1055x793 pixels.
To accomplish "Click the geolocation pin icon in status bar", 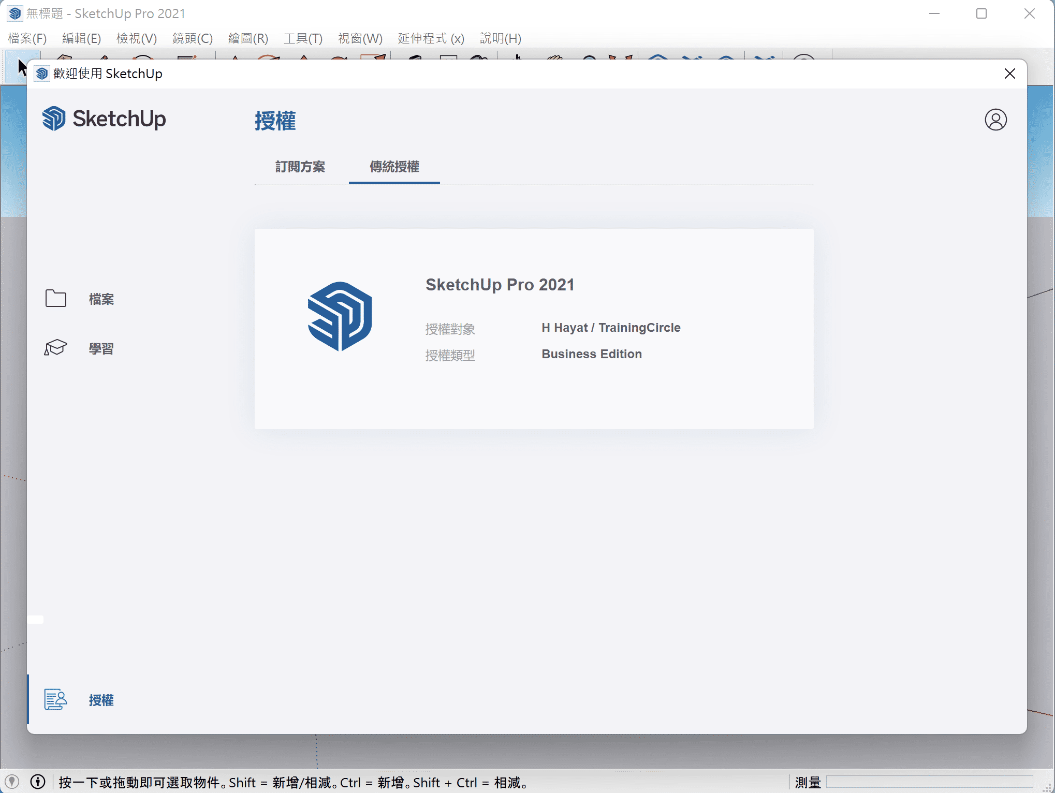I will point(12,782).
